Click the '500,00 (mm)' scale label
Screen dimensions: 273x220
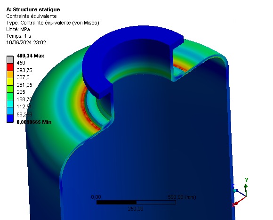pos(182,197)
